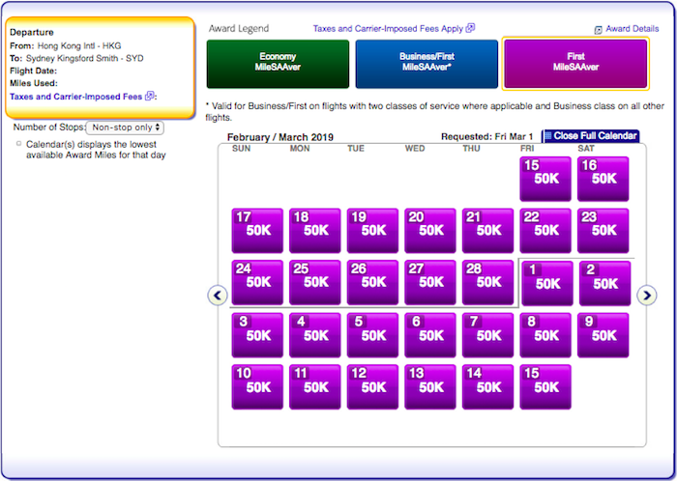Select February 27 50K tile
677x481 pixels.
430,282
